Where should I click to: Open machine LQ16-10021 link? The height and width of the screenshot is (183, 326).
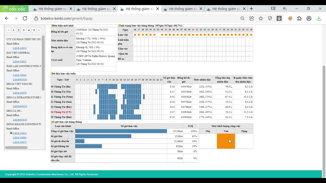(20, 62)
